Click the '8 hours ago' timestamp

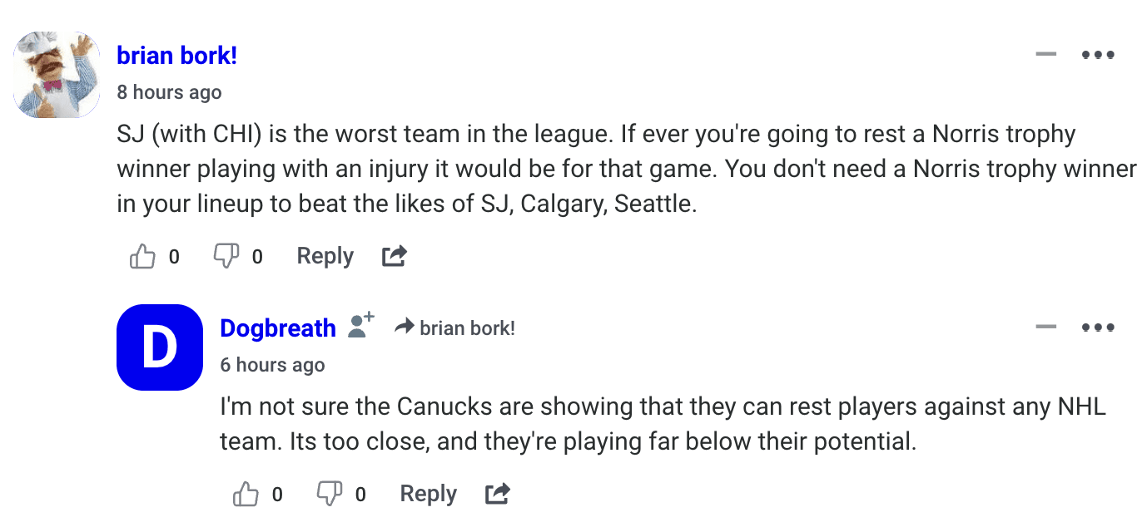[x=169, y=92]
